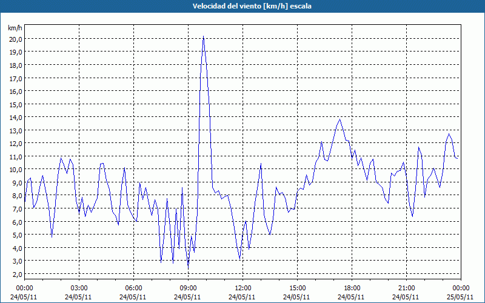Click the '10,0' vertical axis label
This screenshot has height=303, width=485.
16,170
